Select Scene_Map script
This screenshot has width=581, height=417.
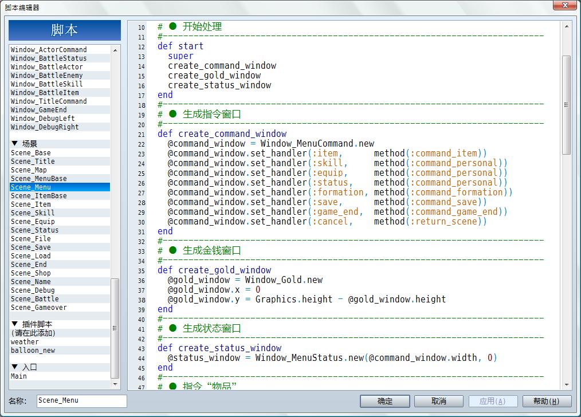click(x=60, y=170)
